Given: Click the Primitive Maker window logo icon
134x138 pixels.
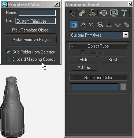Looking at the screenshot, I should (5, 4).
